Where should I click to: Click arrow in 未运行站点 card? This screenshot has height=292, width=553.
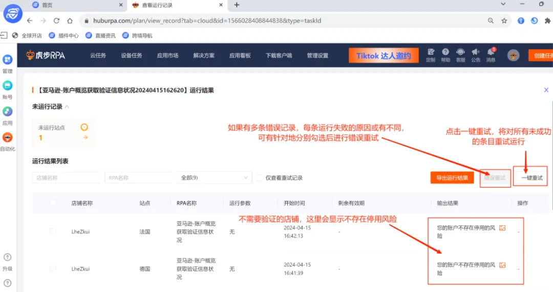pyautogui.click(x=86, y=138)
